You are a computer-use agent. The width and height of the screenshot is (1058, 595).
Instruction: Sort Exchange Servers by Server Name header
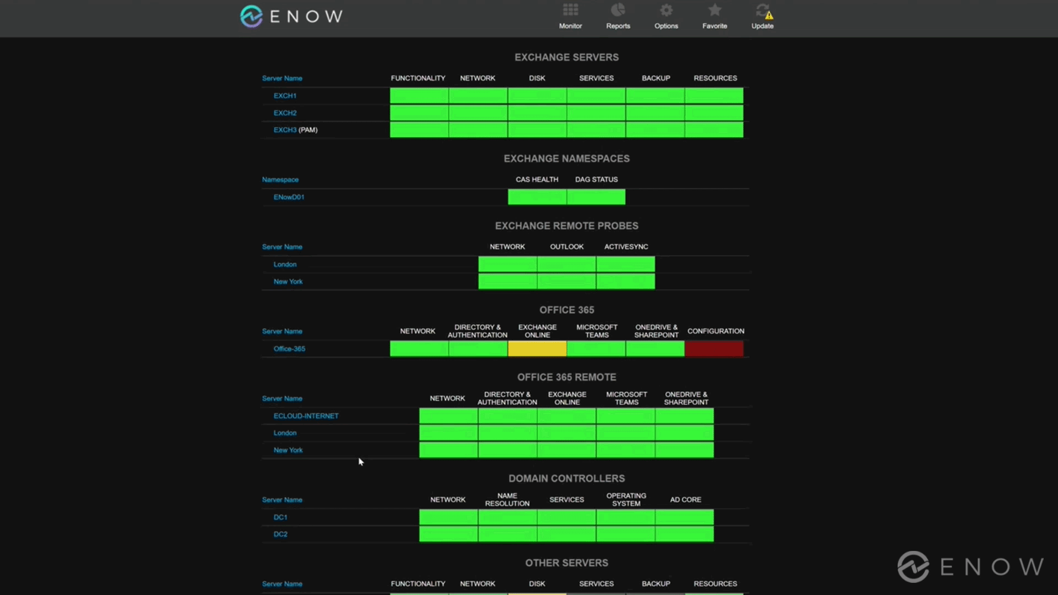(x=282, y=78)
